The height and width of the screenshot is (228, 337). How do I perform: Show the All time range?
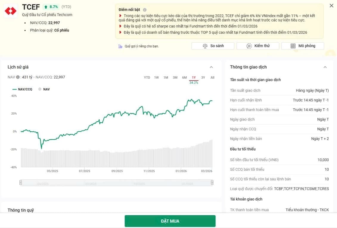212,78
